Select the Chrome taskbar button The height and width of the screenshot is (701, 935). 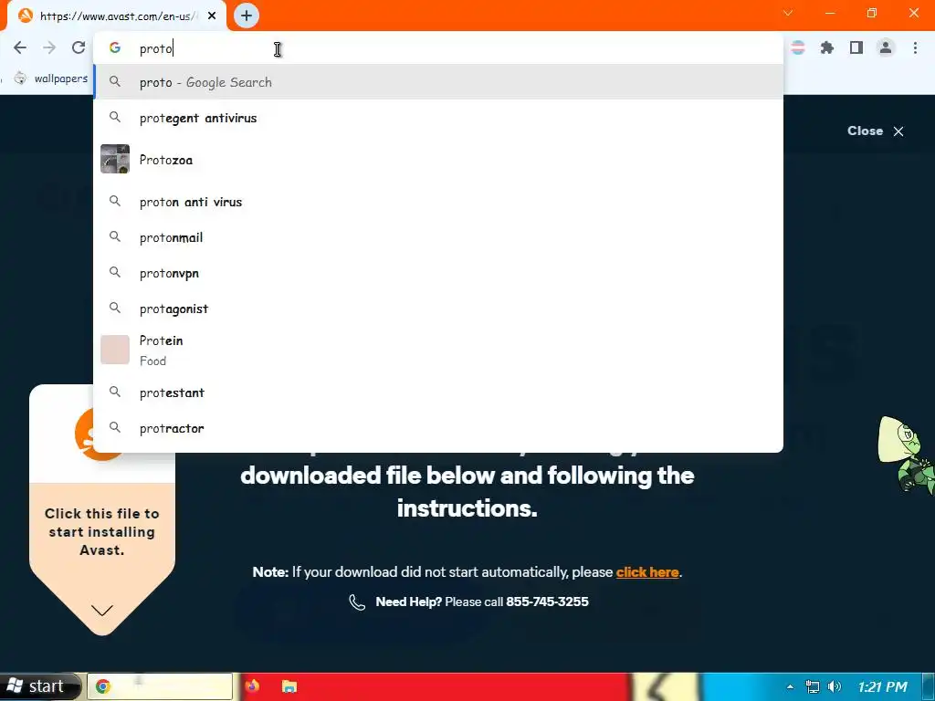160,686
